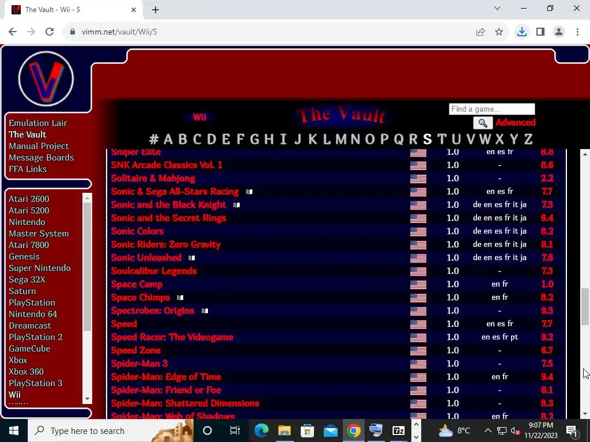Open Advanced search link

pyautogui.click(x=515, y=123)
